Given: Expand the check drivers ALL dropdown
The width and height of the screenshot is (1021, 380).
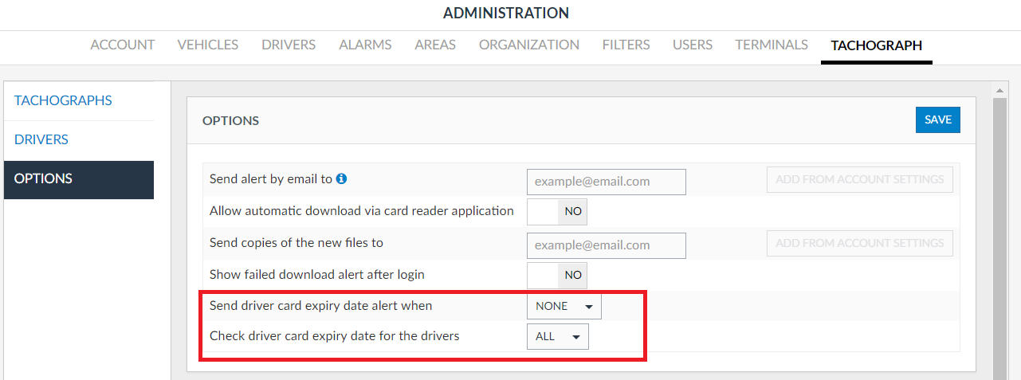Looking at the screenshot, I should coord(557,337).
